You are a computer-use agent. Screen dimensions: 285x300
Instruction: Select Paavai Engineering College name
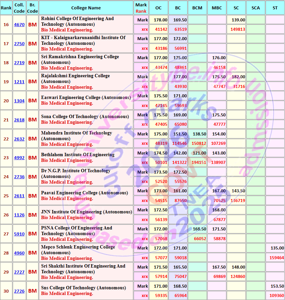point(84,193)
